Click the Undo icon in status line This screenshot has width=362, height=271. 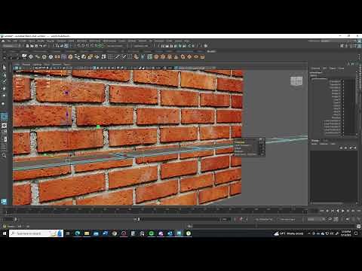(x=41, y=46)
